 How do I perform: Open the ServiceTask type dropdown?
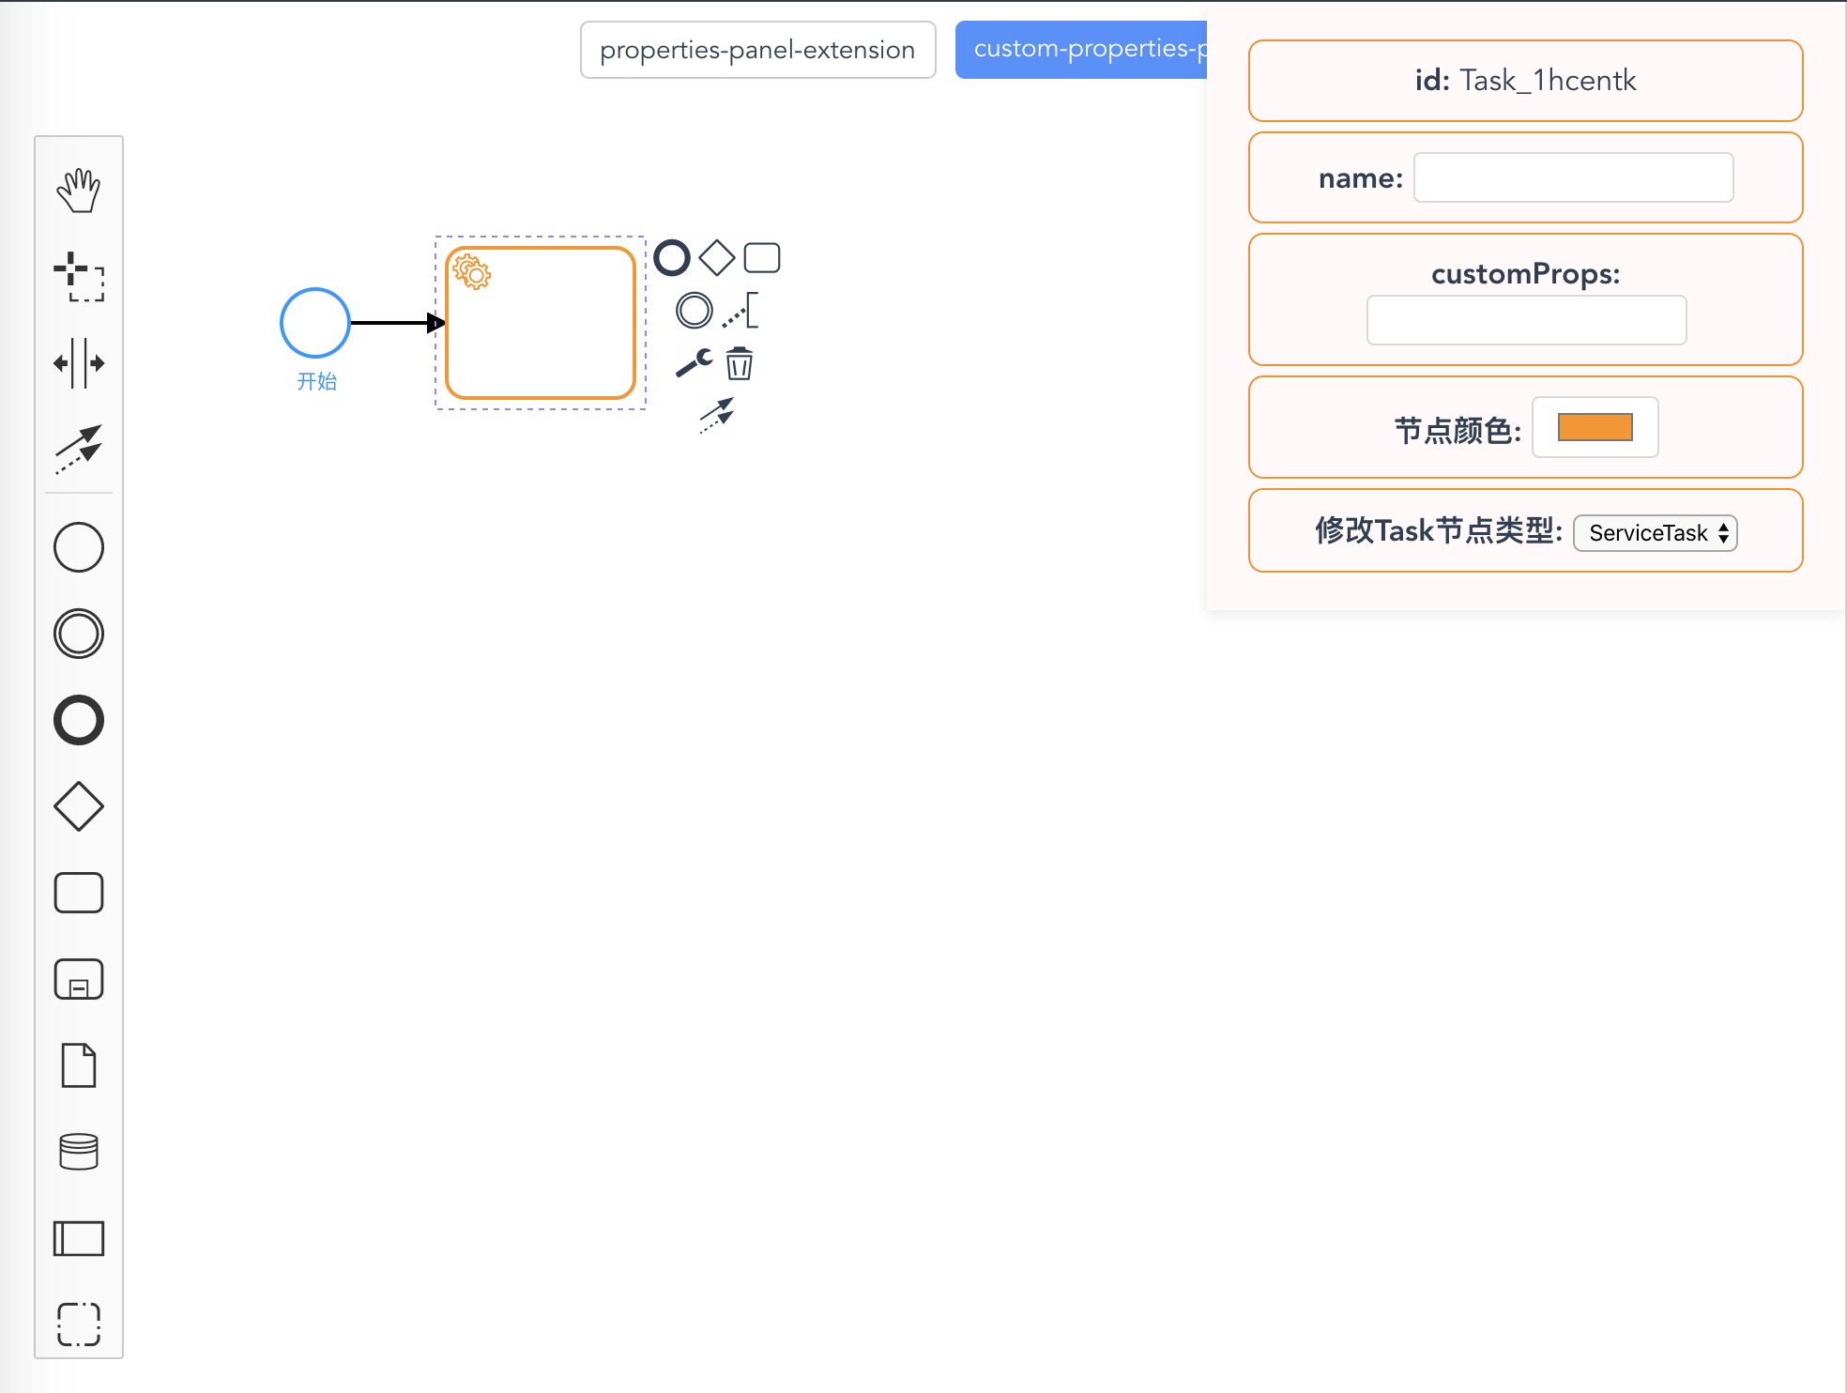(1655, 533)
